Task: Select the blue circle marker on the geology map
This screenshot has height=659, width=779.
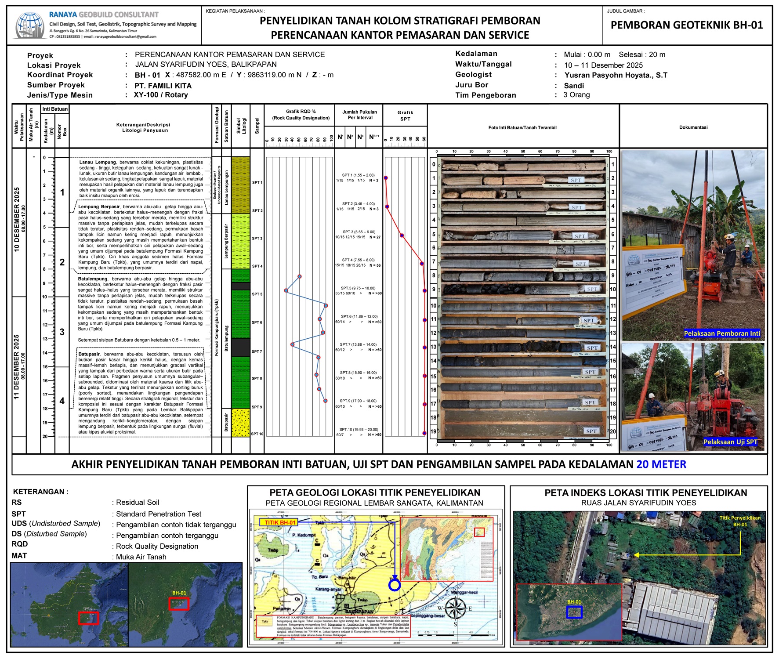Action: pyautogui.click(x=395, y=585)
